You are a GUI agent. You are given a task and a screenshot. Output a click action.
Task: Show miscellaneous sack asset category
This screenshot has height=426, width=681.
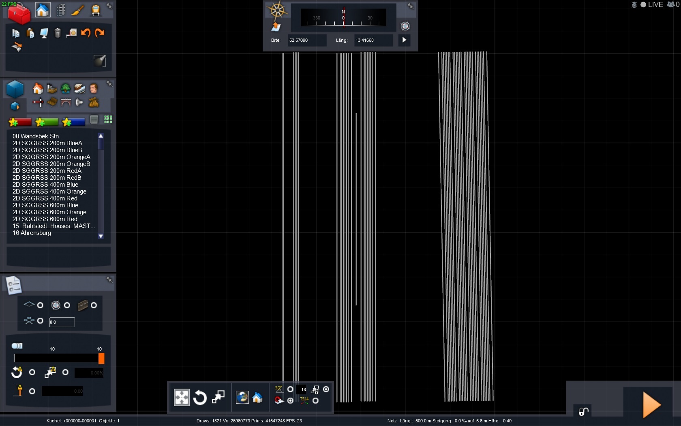pyautogui.click(x=94, y=102)
